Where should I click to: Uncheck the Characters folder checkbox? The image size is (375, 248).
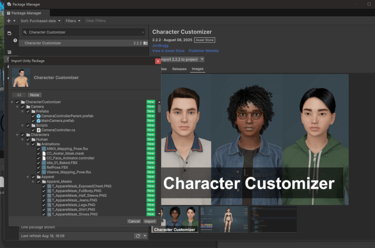point(22,135)
